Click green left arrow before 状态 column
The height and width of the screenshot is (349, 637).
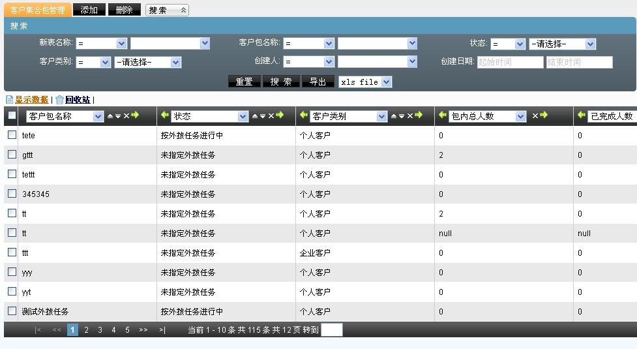tap(165, 115)
